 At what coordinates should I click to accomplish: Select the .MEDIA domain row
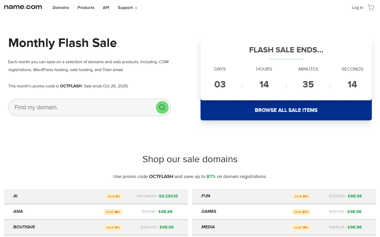point(284,227)
